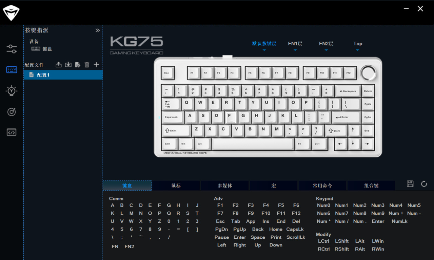Open the FN2层 layer dropdown arrow
Screen dimensions: 434x260
point(326,50)
